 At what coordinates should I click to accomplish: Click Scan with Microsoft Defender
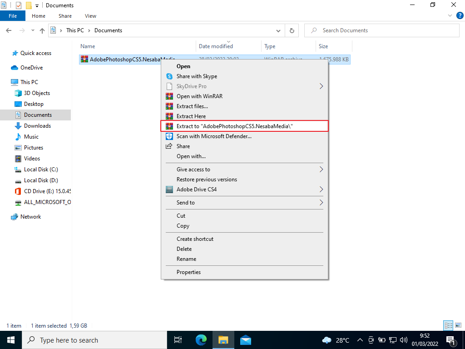(x=244, y=136)
